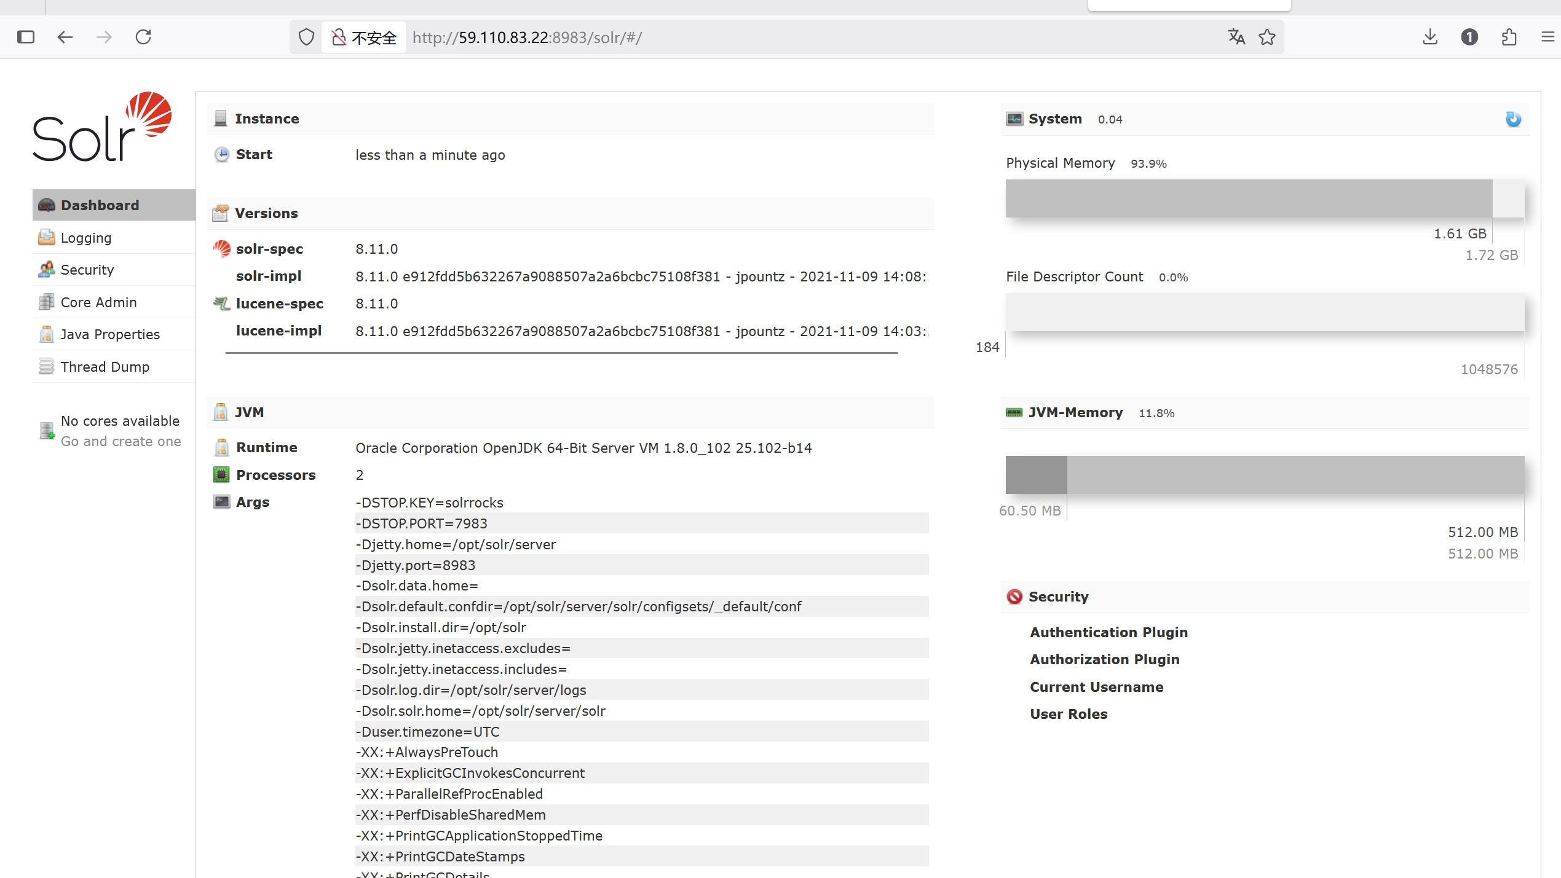The height and width of the screenshot is (878, 1561).
Task: Click the solr-impl version string
Action: tap(641, 276)
